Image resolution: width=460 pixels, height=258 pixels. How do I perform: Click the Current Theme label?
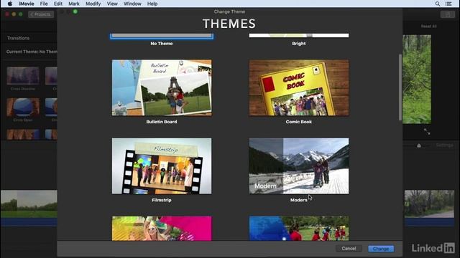[32, 52]
